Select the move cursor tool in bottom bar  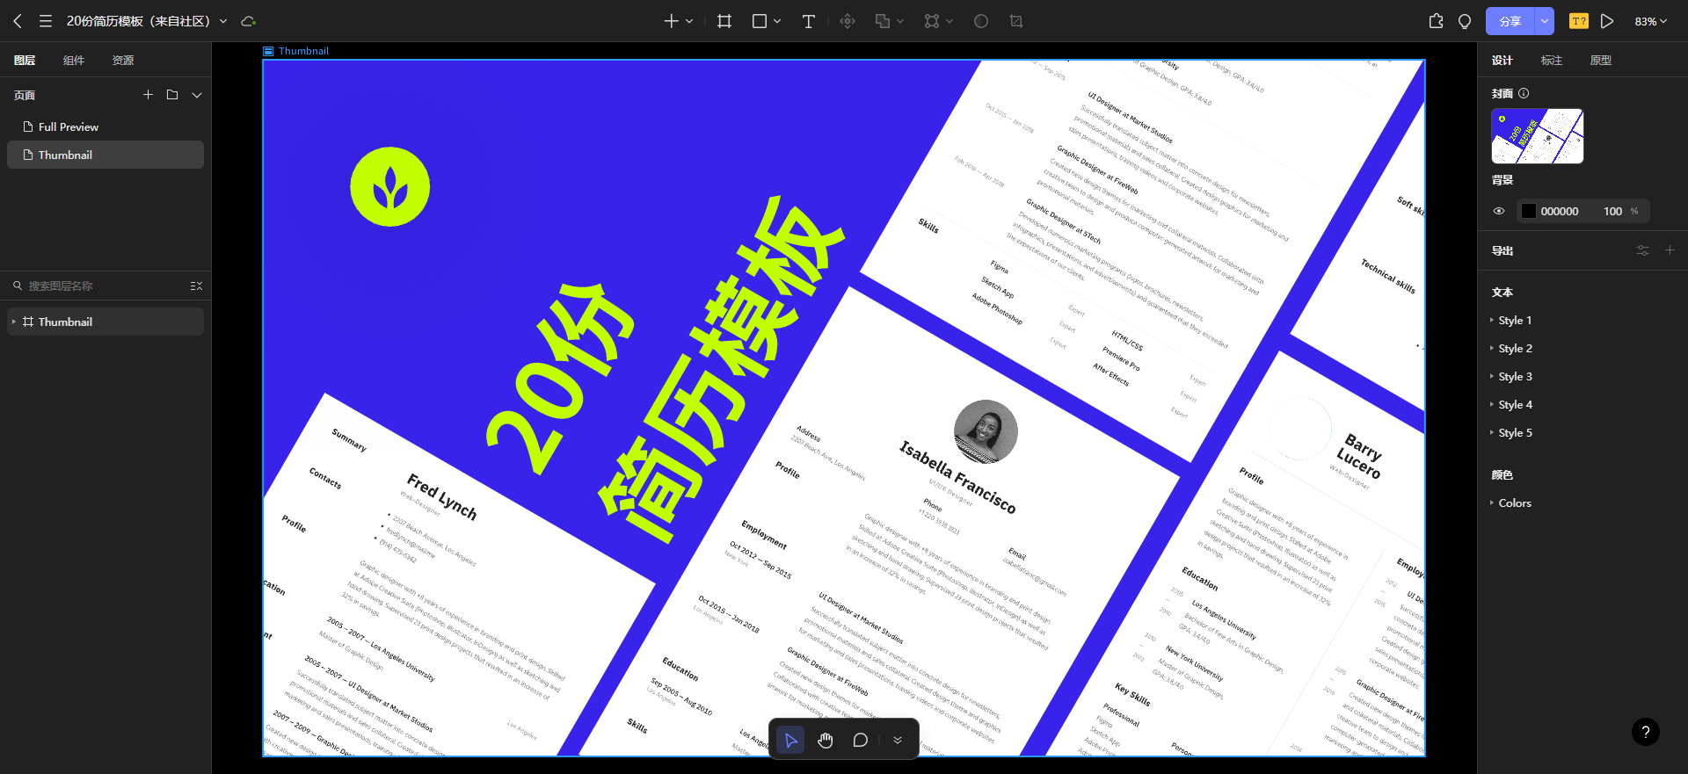point(791,741)
